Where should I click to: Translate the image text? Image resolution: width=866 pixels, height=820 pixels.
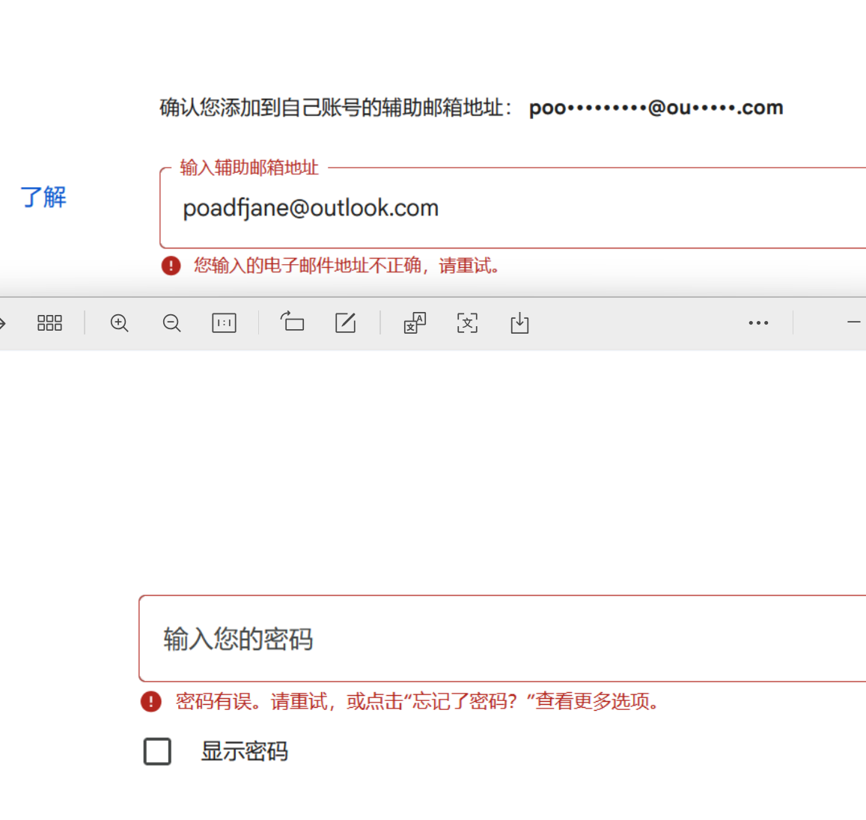(415, 323)
